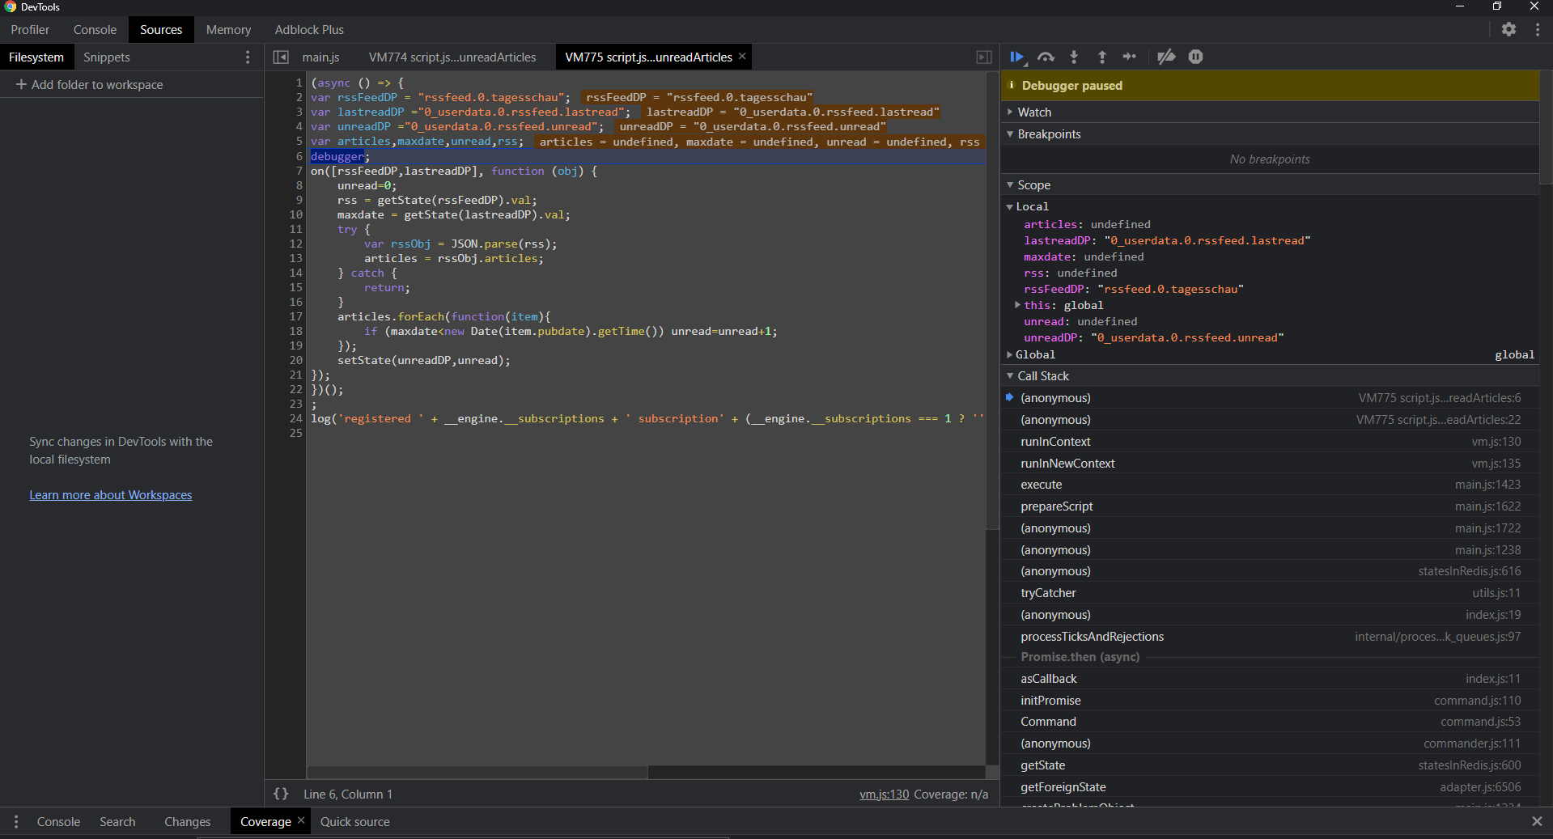Open the vm.js:130 source link
This screenshot has width=1553, height=839.
[884, 795]
